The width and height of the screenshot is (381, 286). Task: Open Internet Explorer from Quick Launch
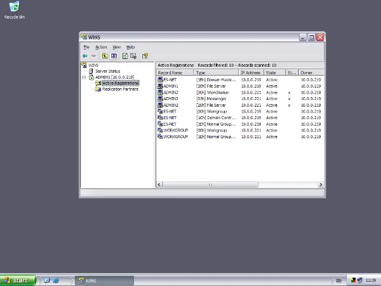click(56, 281)
